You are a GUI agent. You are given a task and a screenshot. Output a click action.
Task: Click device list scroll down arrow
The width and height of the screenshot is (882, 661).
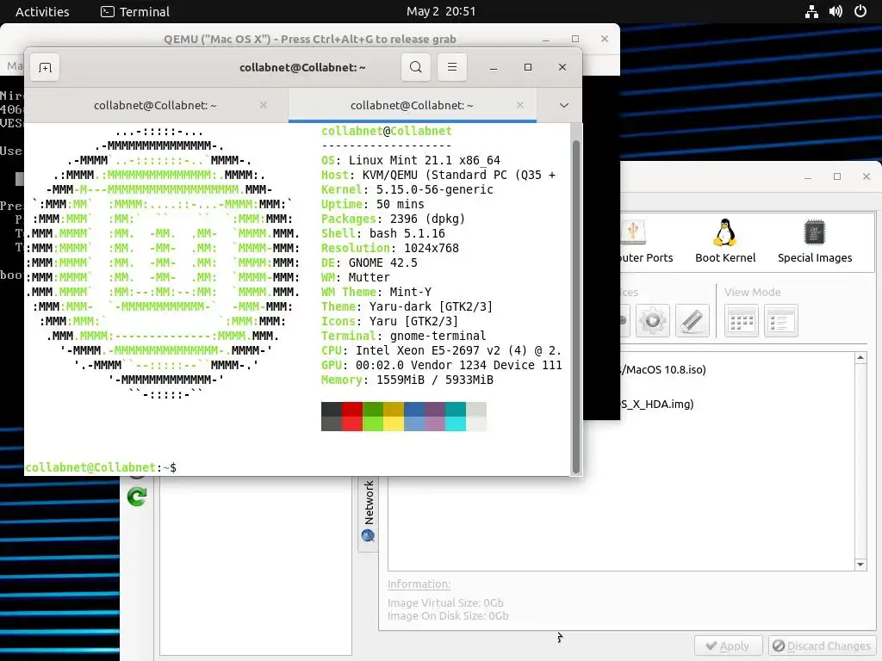click(860, 565)
